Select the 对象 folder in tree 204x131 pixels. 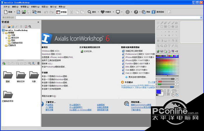pyautogui.click(x=11, y=35)
